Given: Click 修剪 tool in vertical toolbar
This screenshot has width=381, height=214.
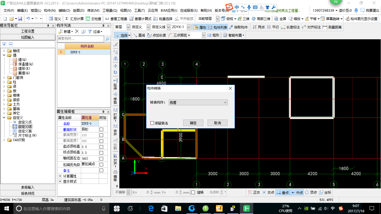Looking at the screenshot, I should [x=115, y=99].
